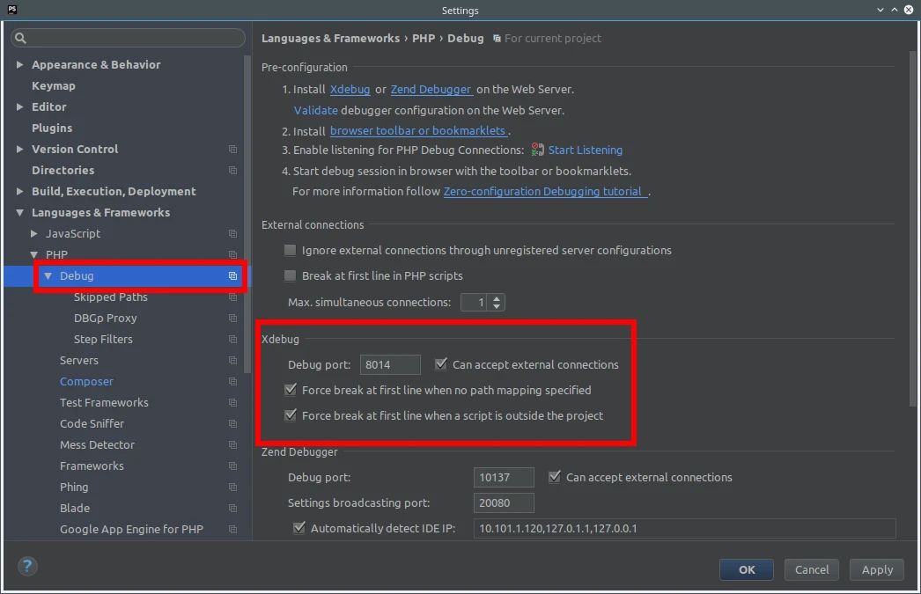Viewport: 921px width, 594px height.
Task: Click project-level icon beside Composer
Action: tap(232, 382)
